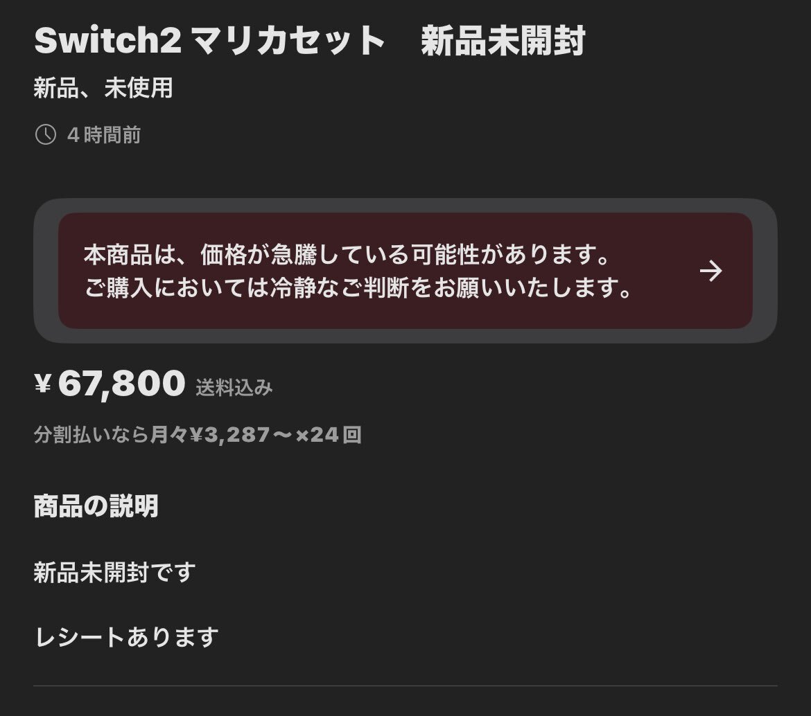Click the Switch2 マリカセット listing title

(309, 40)
